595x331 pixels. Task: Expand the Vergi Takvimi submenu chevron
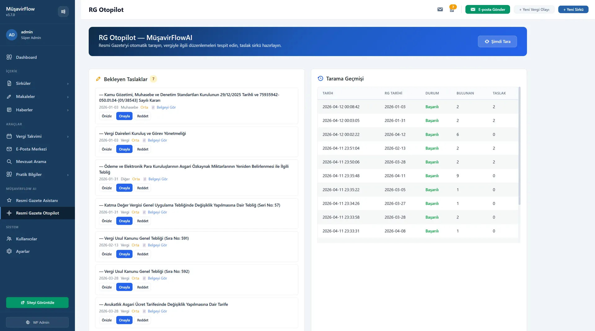point(68,137)
